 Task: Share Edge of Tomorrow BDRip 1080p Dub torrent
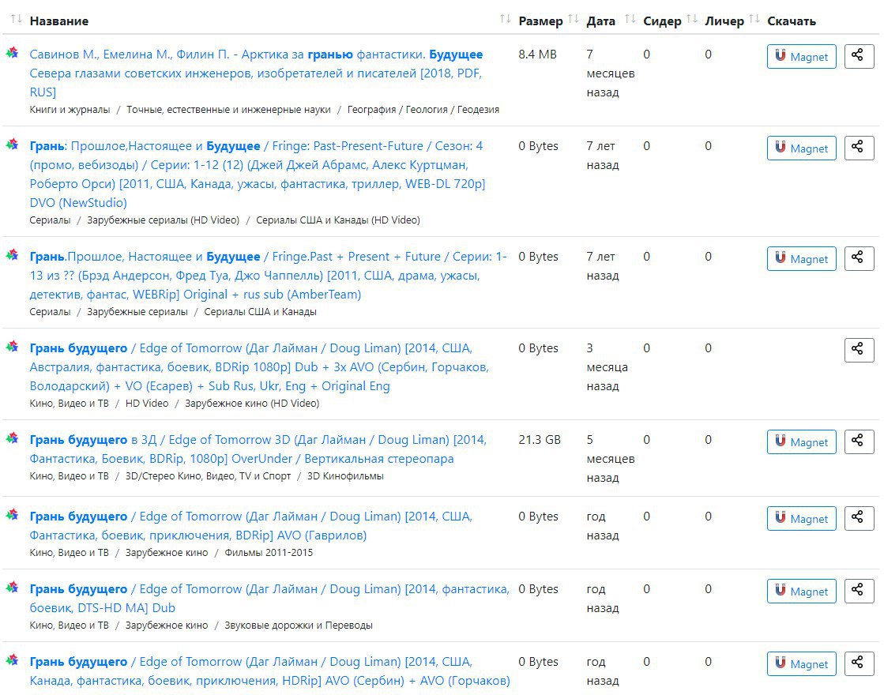pos(859,350)
